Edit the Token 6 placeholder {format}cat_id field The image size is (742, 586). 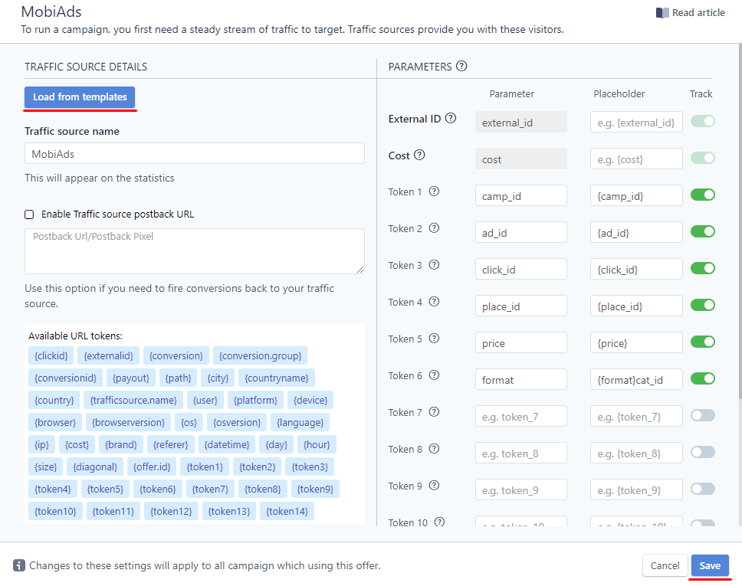[x=636, y=379]
